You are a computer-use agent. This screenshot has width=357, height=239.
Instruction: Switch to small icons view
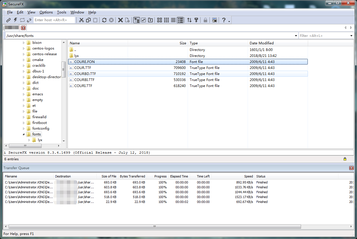(166, 20)
